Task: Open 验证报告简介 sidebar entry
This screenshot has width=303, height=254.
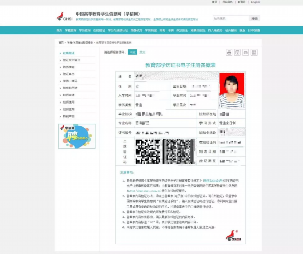Action: click(x=72, y=60)
